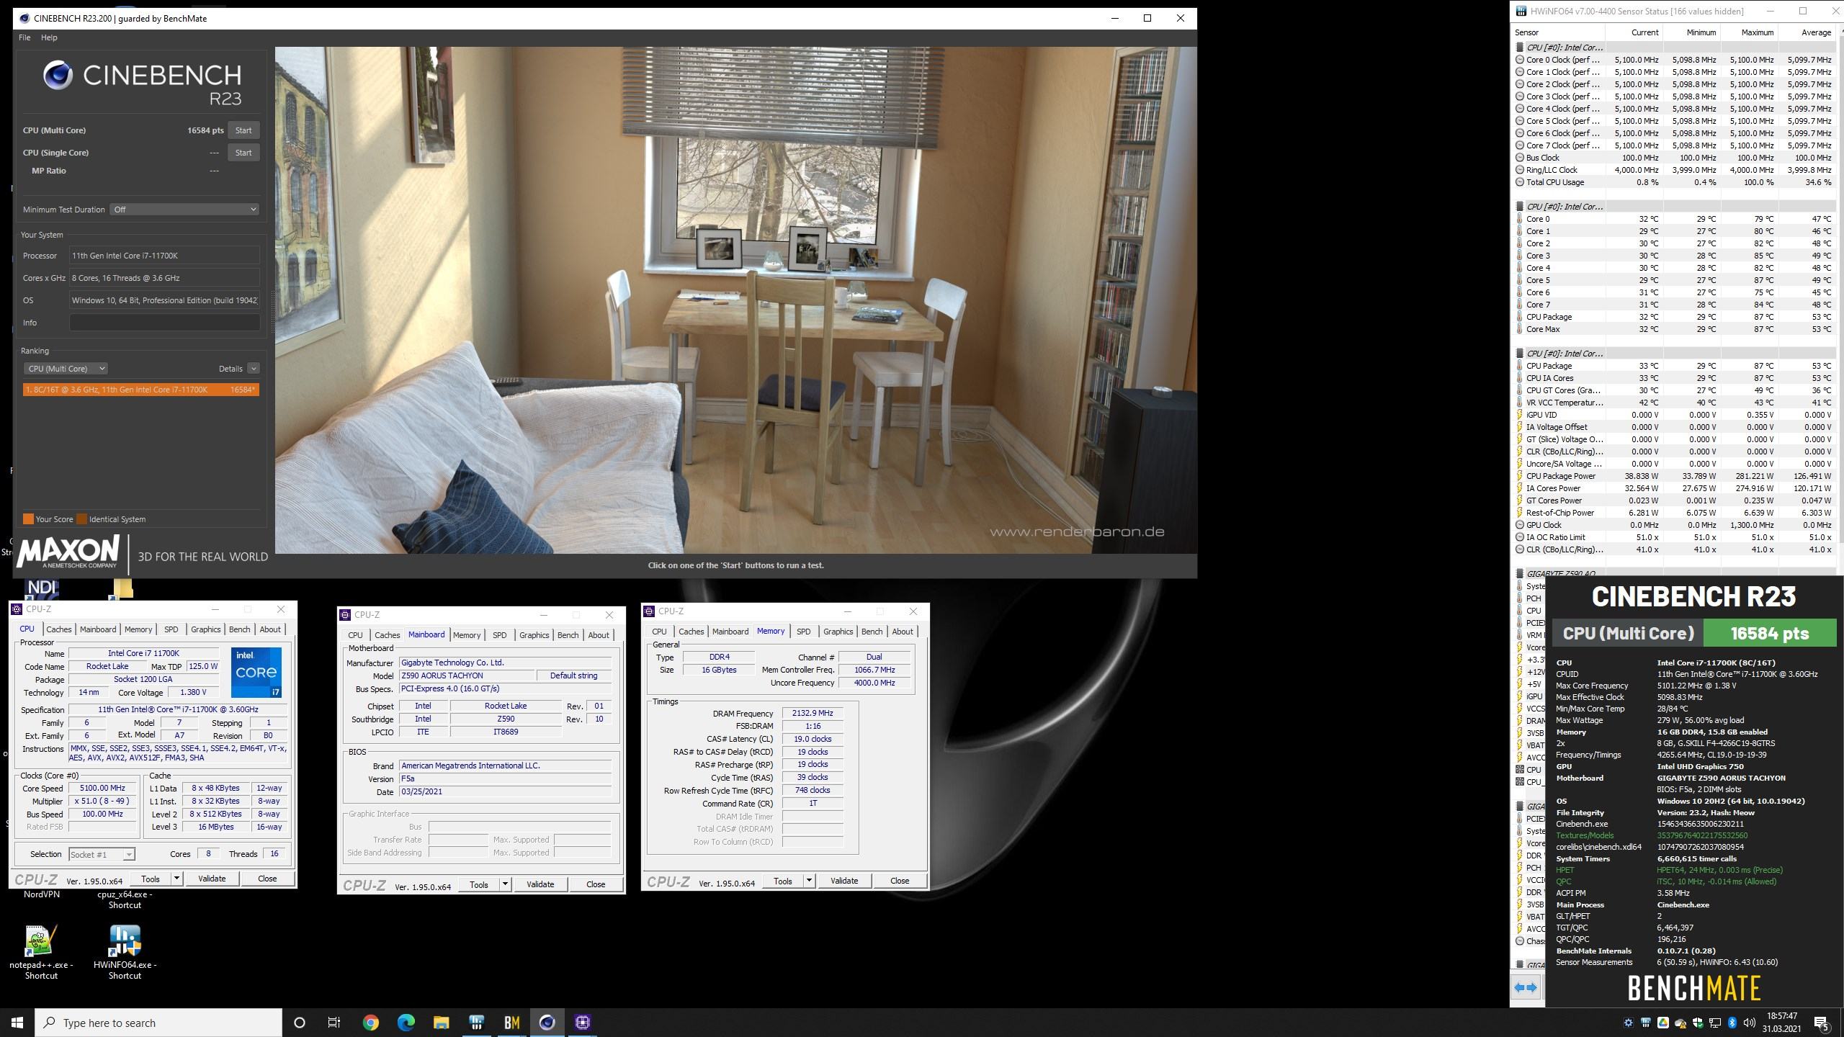Viewport: 1844px width, 1037px height.
Task: Switch to Bench tab in CPU-Z CPU window
Action: click(239, 629)
